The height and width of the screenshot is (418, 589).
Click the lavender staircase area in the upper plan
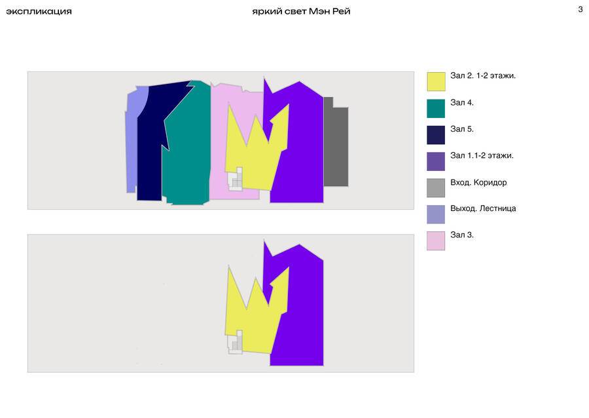tap(132, 143)
